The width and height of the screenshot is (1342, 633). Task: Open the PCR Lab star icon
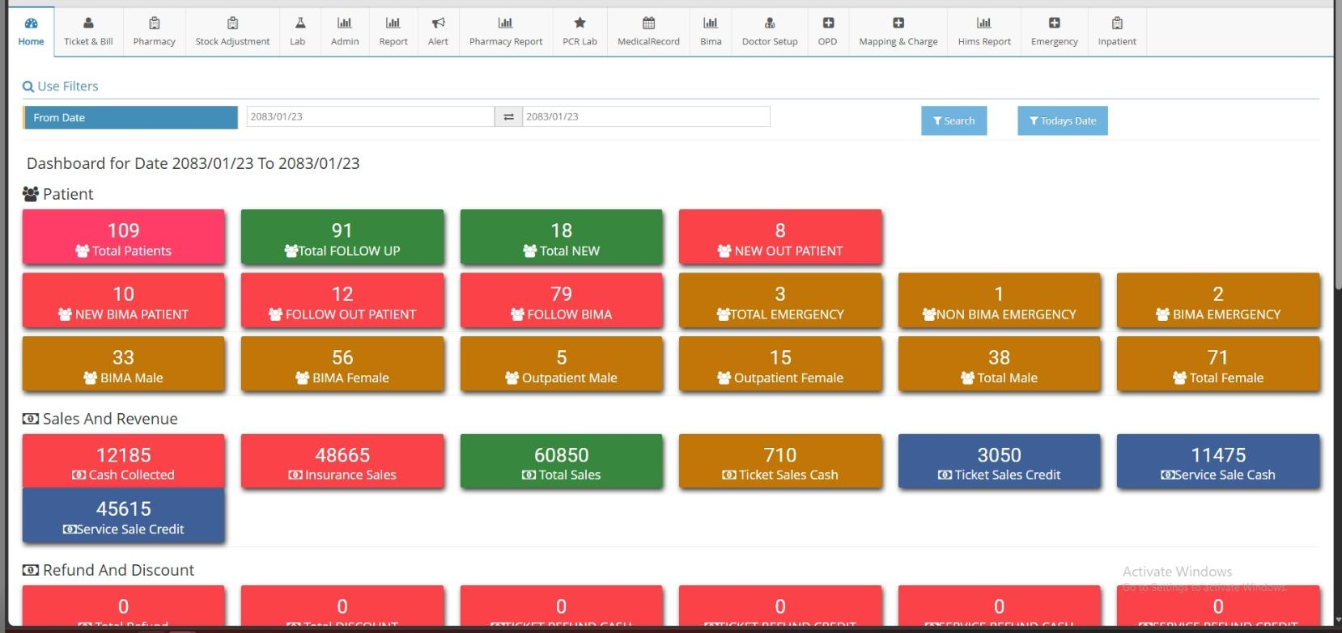[580, 23]
